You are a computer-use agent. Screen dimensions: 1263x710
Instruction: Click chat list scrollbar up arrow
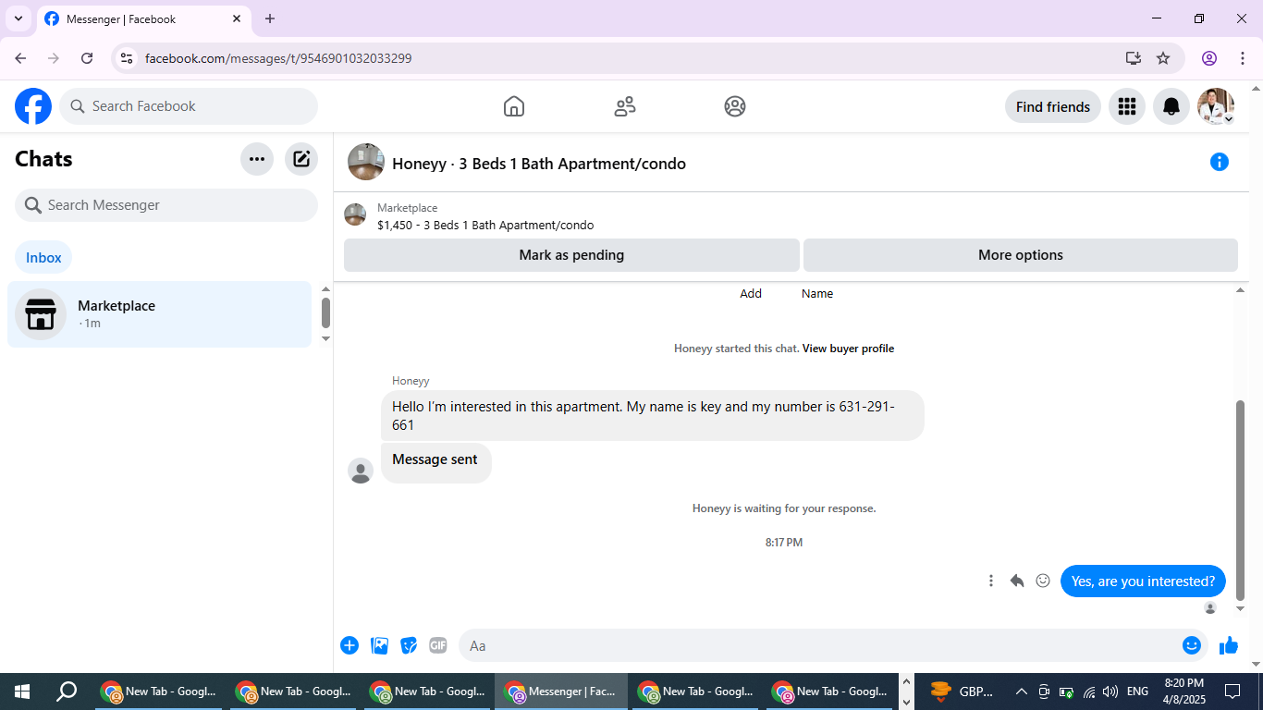[x=325, y=289]
